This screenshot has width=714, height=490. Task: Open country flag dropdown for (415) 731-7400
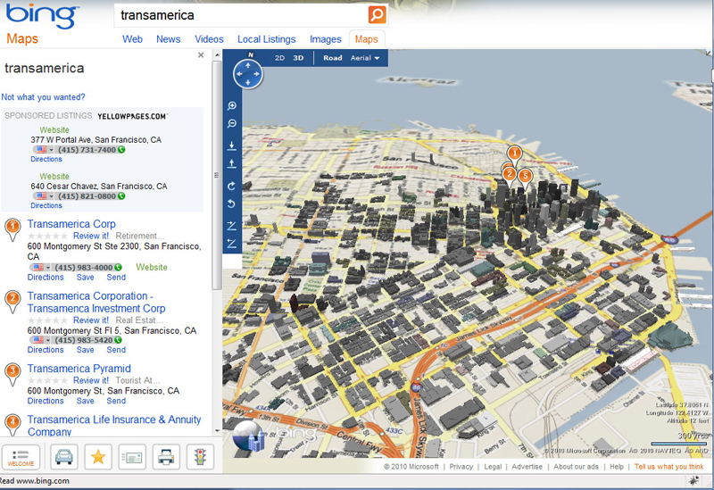(44, 150)
